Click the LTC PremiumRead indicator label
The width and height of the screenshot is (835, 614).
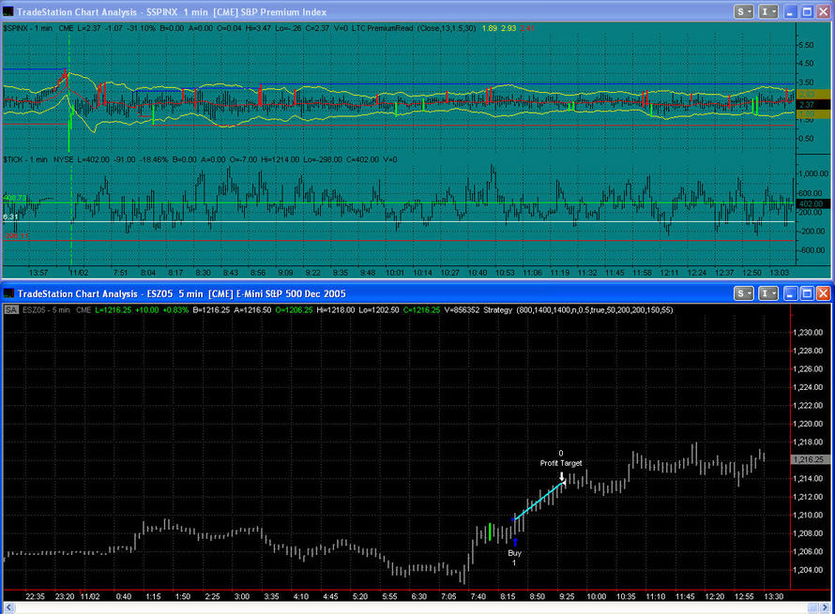click(x=383, y=28)
